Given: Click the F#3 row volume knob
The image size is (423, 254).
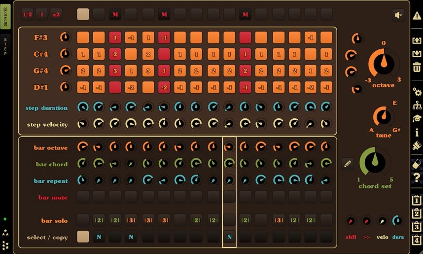Looking at the screenshot, I should [66, 37].
